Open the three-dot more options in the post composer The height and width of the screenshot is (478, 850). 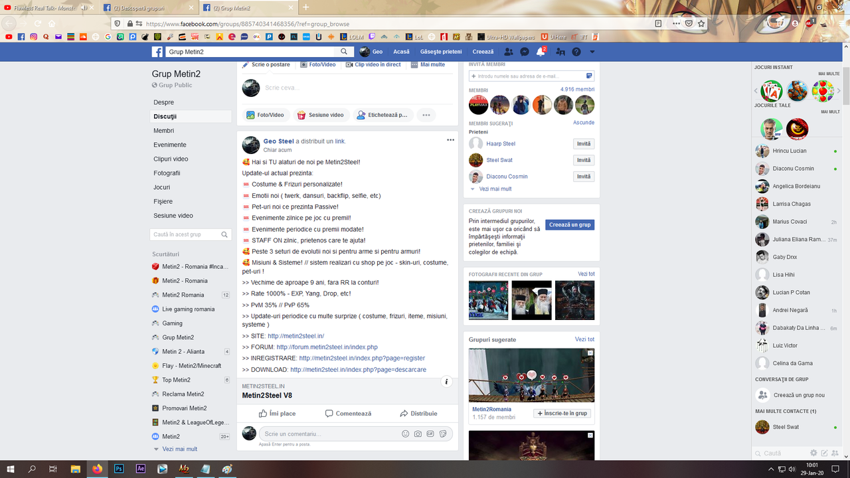[x=426, y=115]
